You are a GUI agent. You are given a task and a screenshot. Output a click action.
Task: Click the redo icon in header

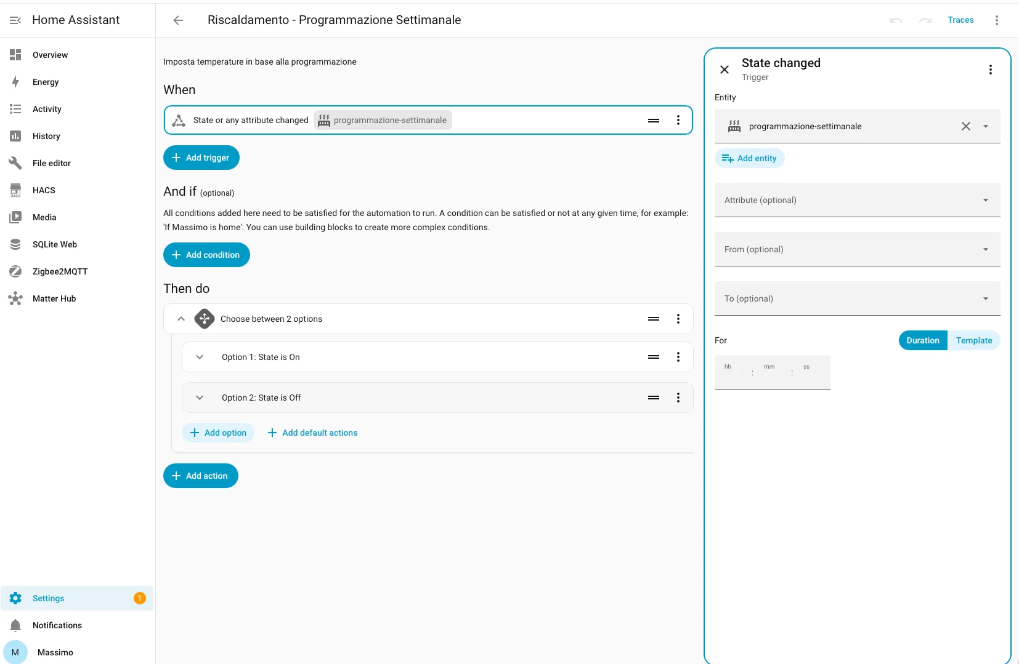click(925, 20)
